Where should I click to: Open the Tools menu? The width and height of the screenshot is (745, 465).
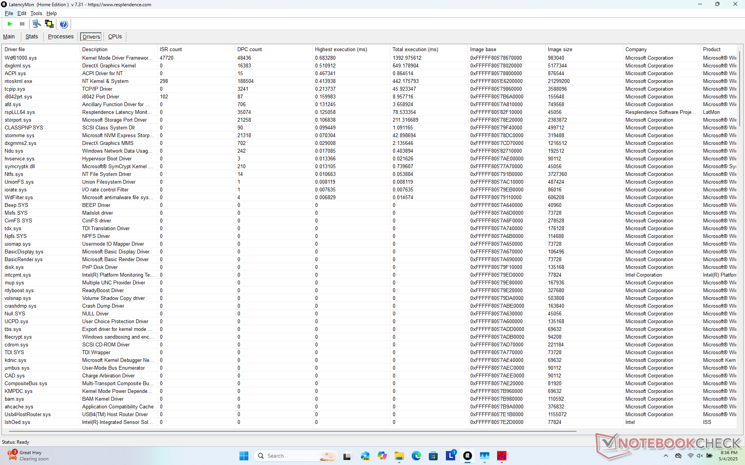click(x=36, y=13)
